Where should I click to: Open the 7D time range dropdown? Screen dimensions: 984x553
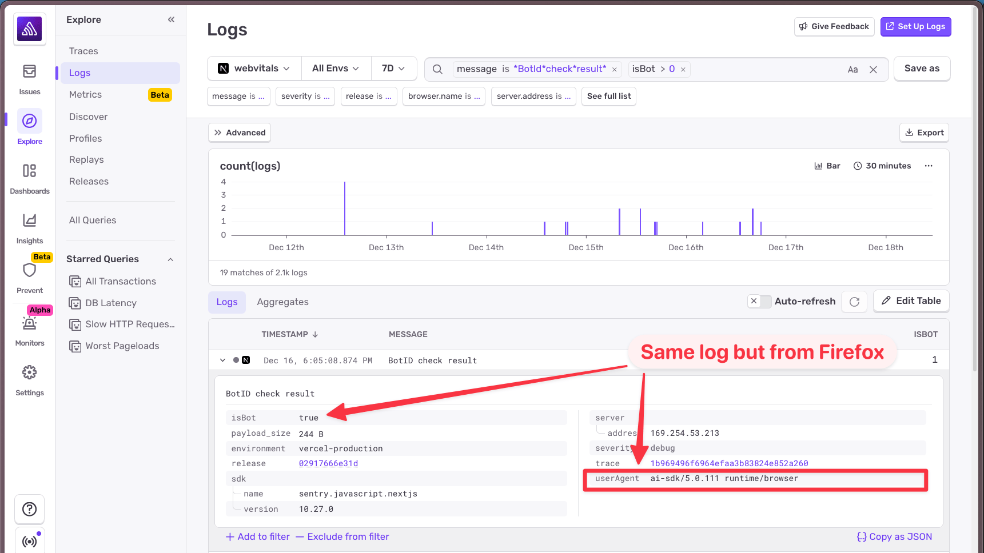click(394, 68)
